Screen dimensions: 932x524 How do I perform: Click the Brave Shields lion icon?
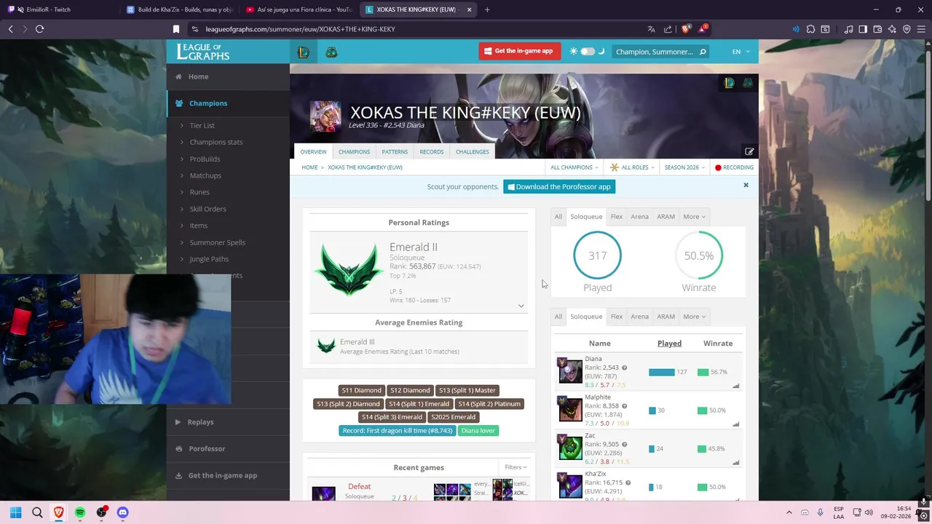pyautogui.click(x=685, y=29)
